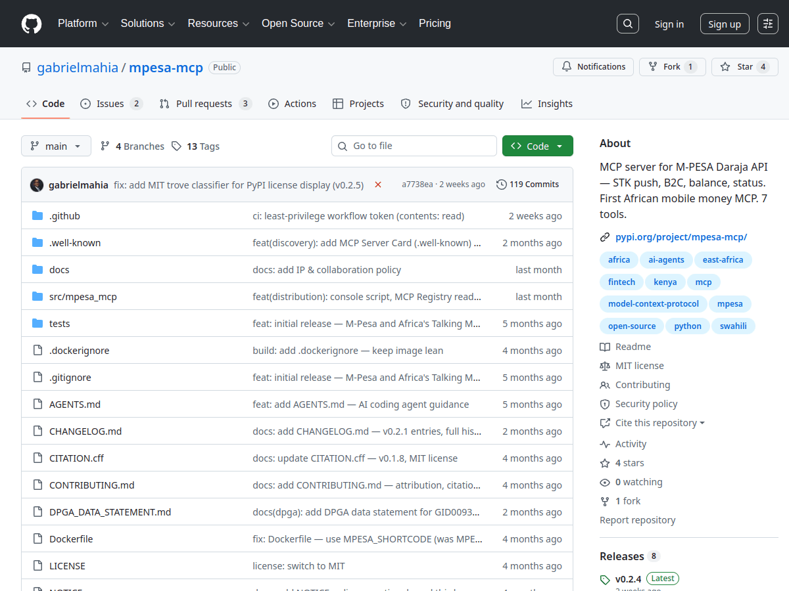The image size is (789, 591).
Task: Expand the Solutions menu
Action: pyautogui.click(x=148, y=24)
